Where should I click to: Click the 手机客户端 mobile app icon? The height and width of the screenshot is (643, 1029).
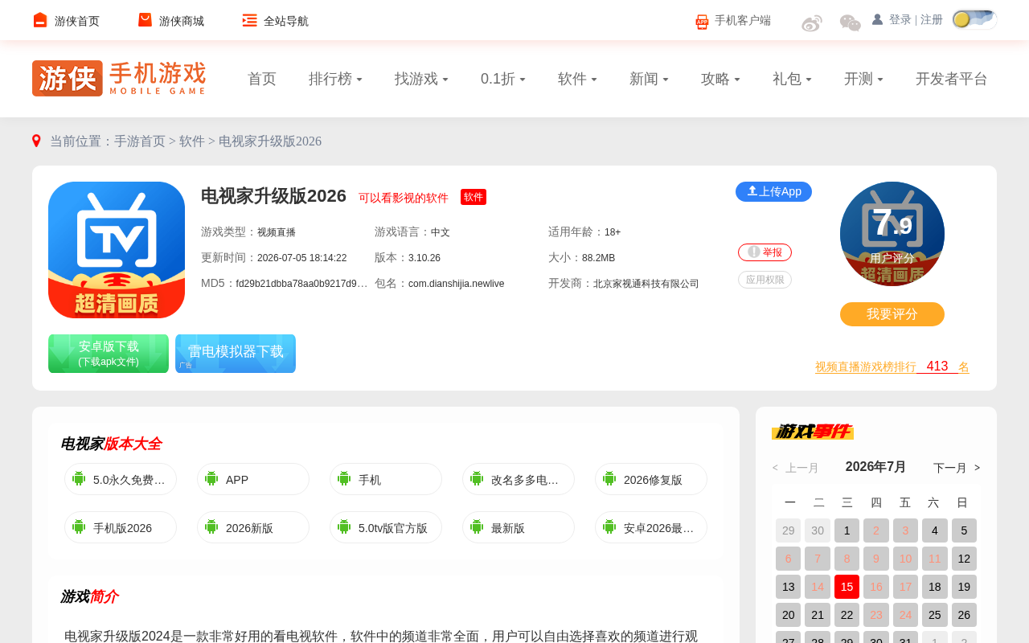pyautogui.click(x=702, y=22)
